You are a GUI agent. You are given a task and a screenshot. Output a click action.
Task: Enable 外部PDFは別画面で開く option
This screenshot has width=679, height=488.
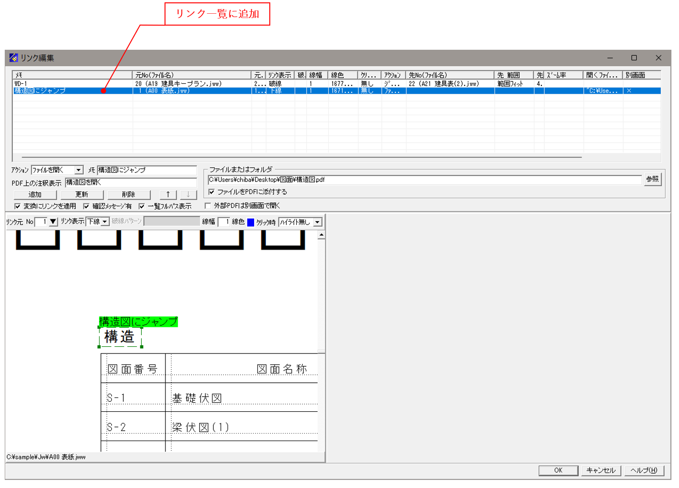[208, 205]
